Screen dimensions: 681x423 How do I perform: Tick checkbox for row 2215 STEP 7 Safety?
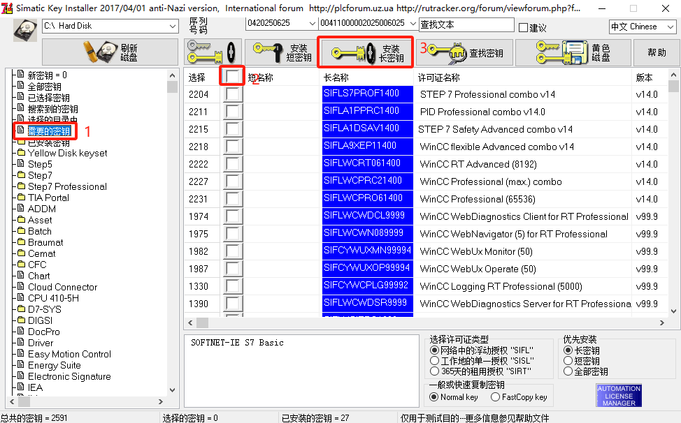pos(233,129)
